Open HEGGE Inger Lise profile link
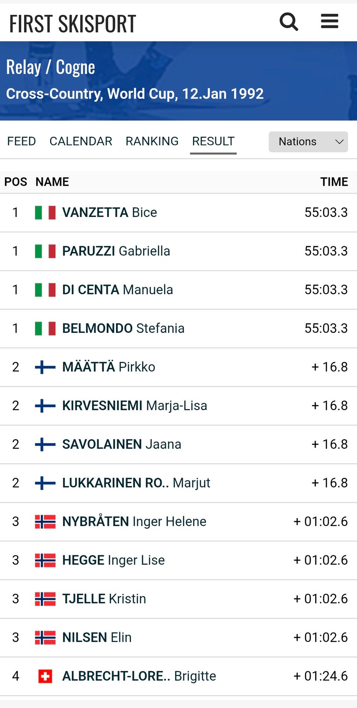Screen dimensions: 357x708 [x=113, y=560]
